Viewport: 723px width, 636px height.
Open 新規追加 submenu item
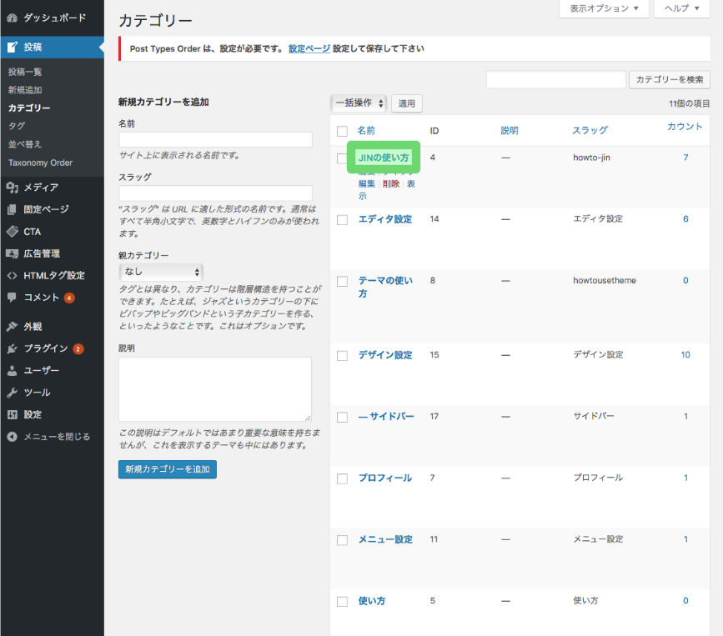(25, 90)
